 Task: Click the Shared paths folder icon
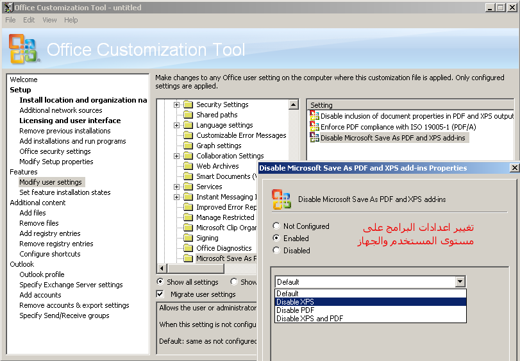(189, 115)
